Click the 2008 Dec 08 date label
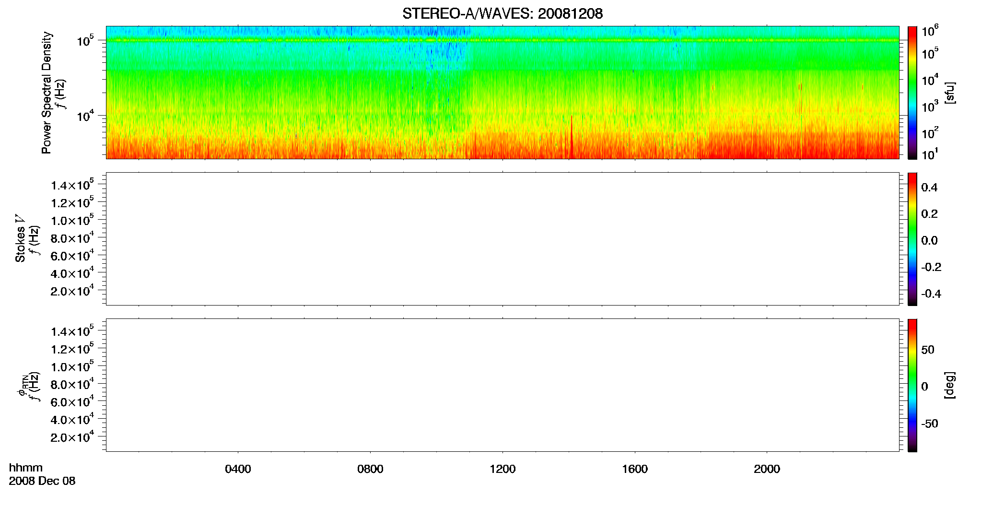The width and height of the screenshot is (1005, 518). pyautogui.click(x=42, y=481)
